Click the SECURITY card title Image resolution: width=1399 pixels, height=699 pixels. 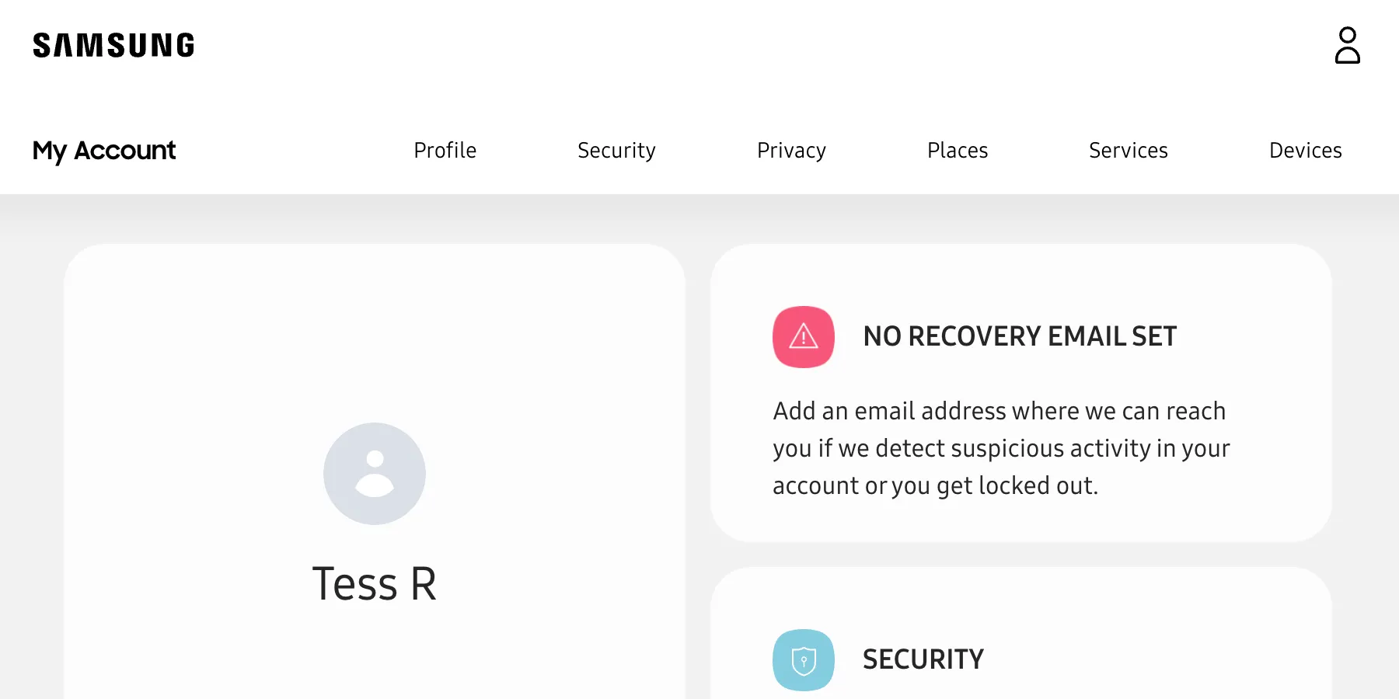[923, 659]
